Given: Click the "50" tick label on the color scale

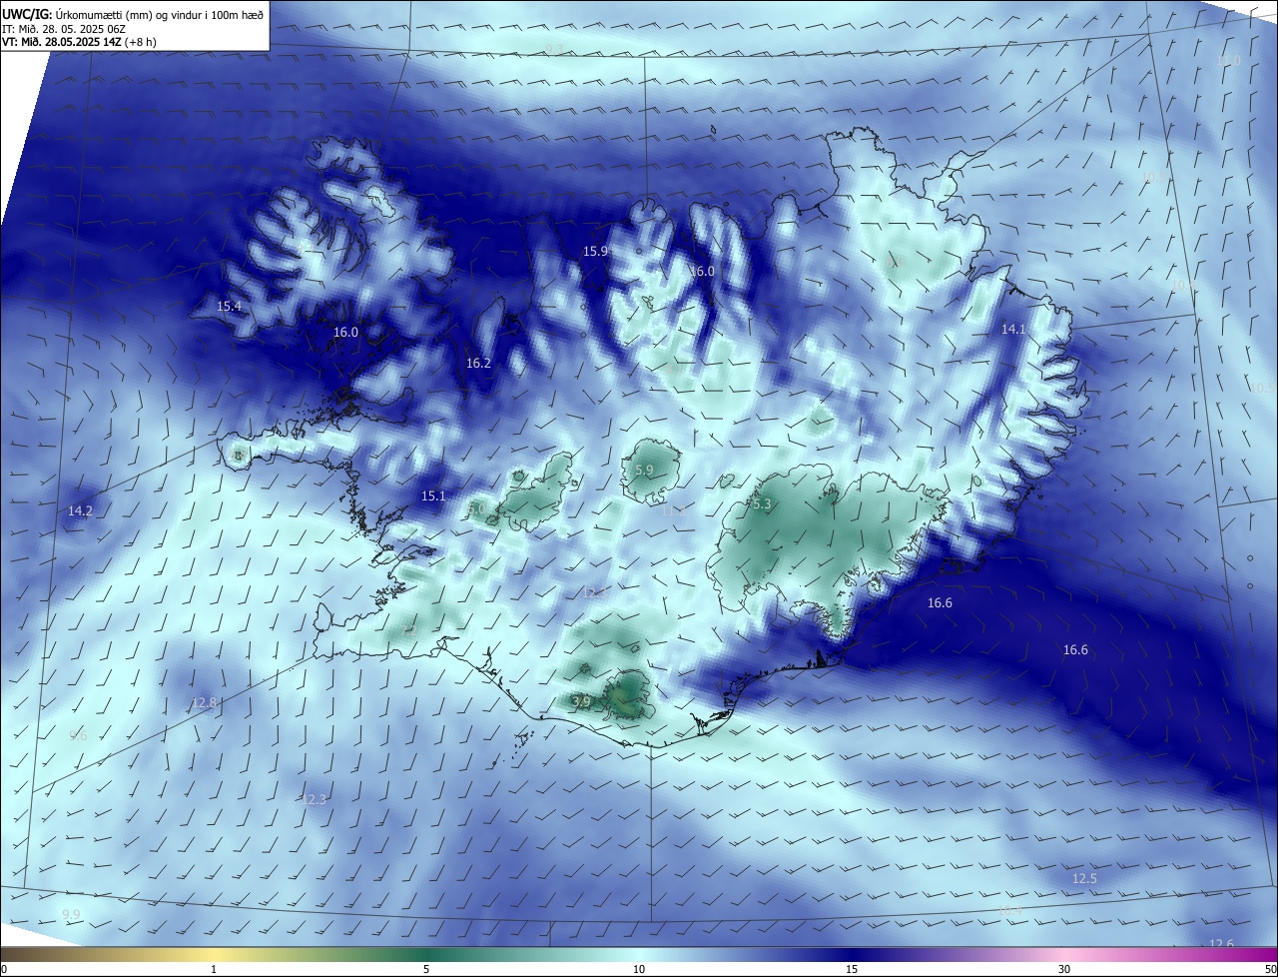Looking at the screenshot, I should 1270,969.
